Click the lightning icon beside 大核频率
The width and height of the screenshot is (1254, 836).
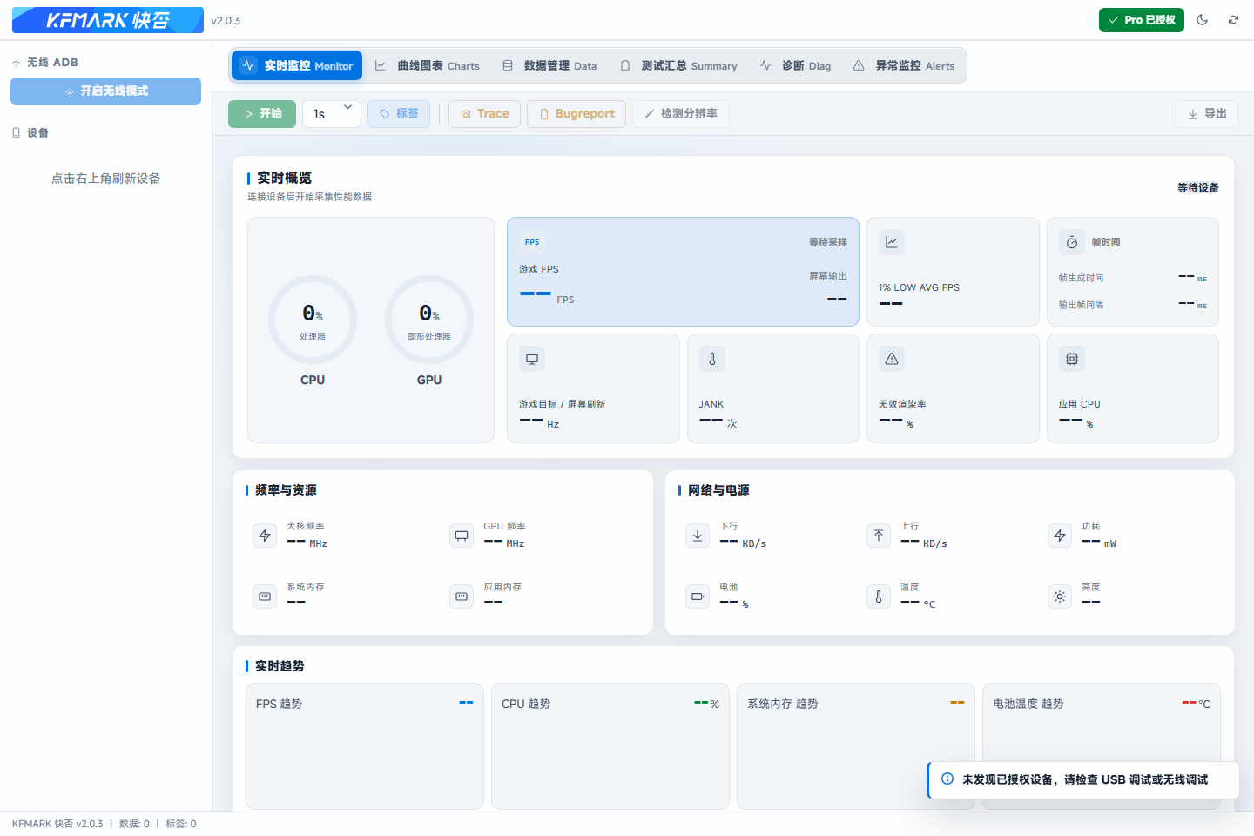tap(265, 536)
